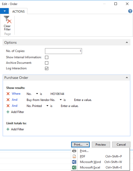Image resolution: width=133 pixels, height=171 pixels.
Task: Uncheck the Log Interaction checkbox
Action: click(x=47, y=69)
